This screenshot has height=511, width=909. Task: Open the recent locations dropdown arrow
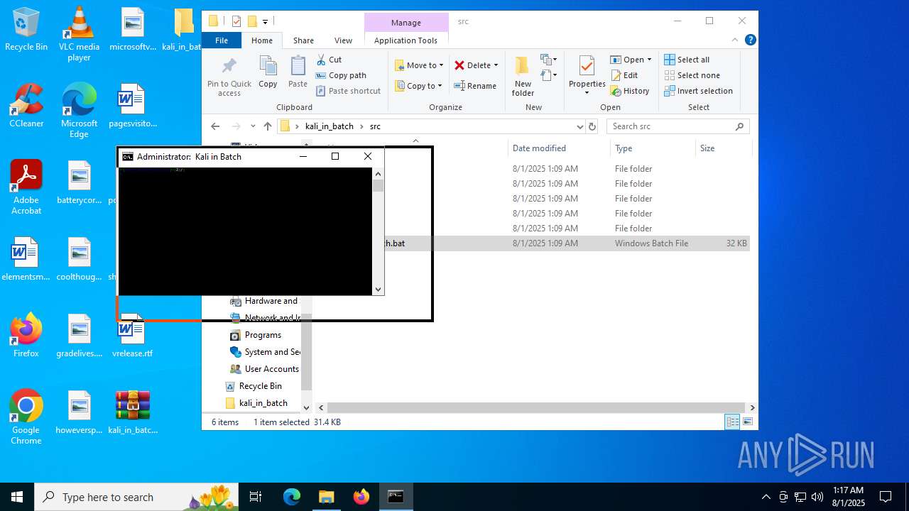[x=253, y=126]
